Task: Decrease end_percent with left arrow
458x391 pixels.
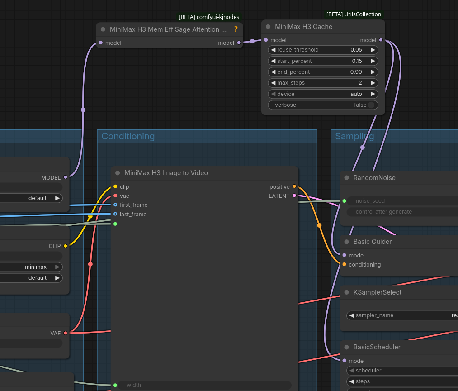Action: 273,72
